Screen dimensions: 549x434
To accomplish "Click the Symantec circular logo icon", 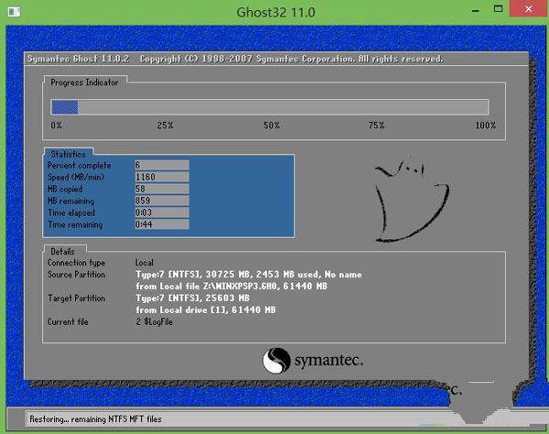I will (277, 359).
